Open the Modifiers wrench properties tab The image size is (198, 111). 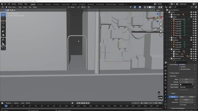166,95
